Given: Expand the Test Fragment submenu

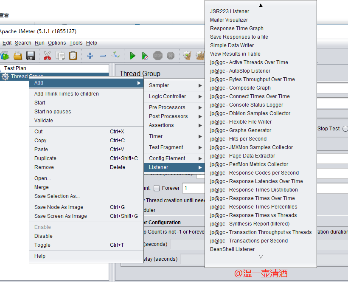Looking at the screenshot, I should (174, 147).
